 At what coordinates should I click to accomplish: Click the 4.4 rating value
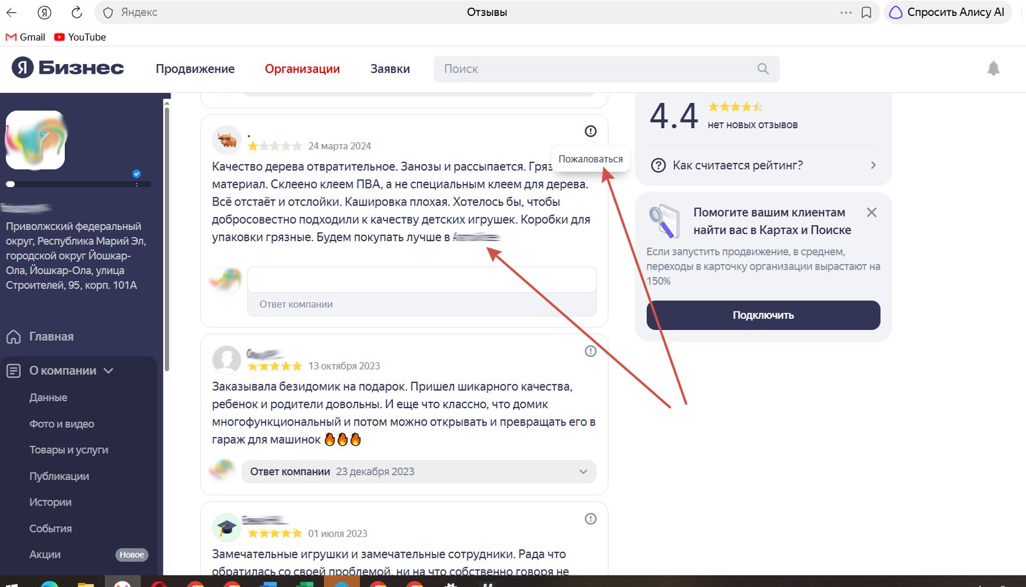[673, 117]
